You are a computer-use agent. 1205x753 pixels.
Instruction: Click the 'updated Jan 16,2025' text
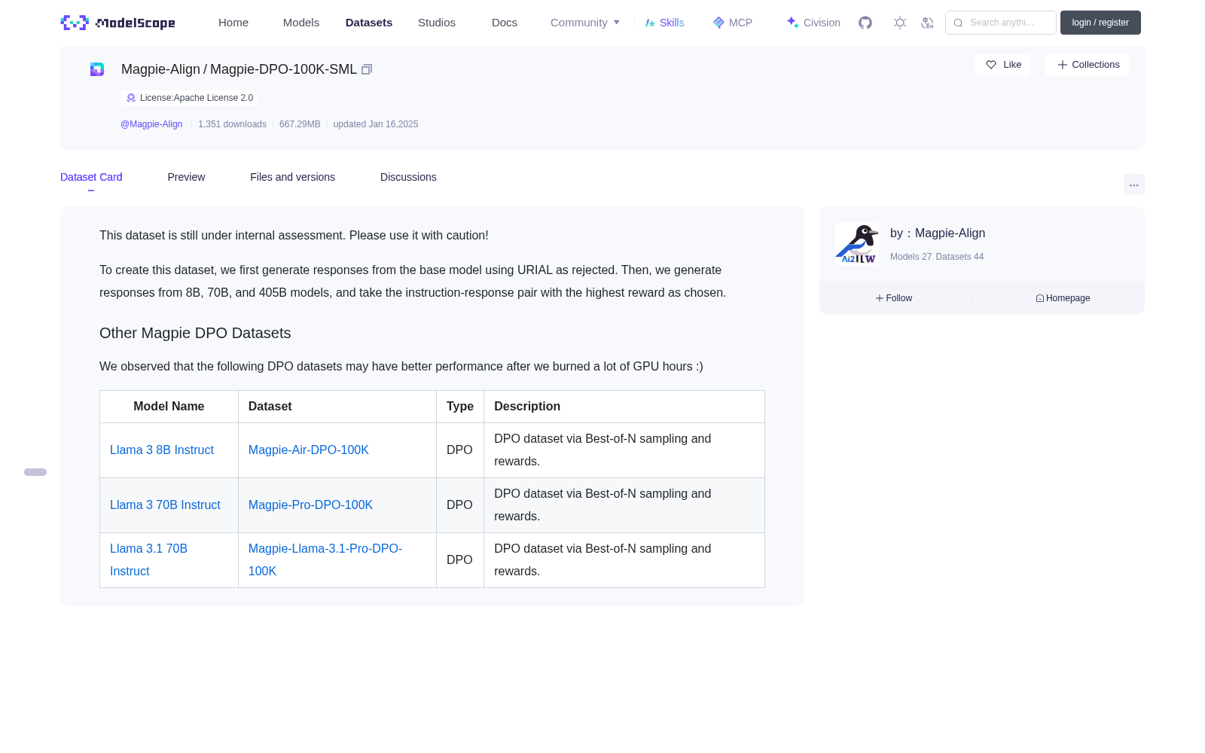[376, 124]
